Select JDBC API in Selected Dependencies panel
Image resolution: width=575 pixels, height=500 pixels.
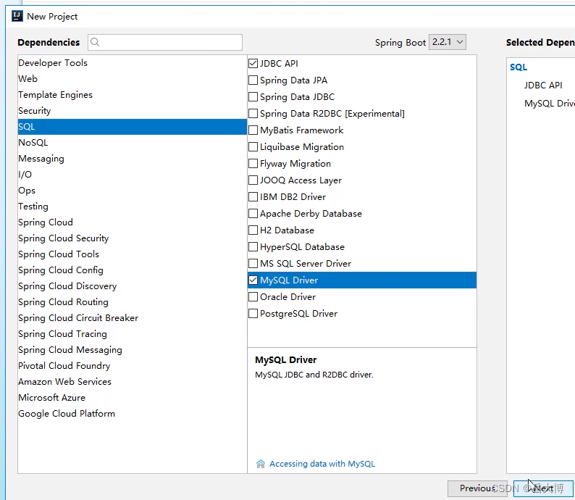(543, 85)
